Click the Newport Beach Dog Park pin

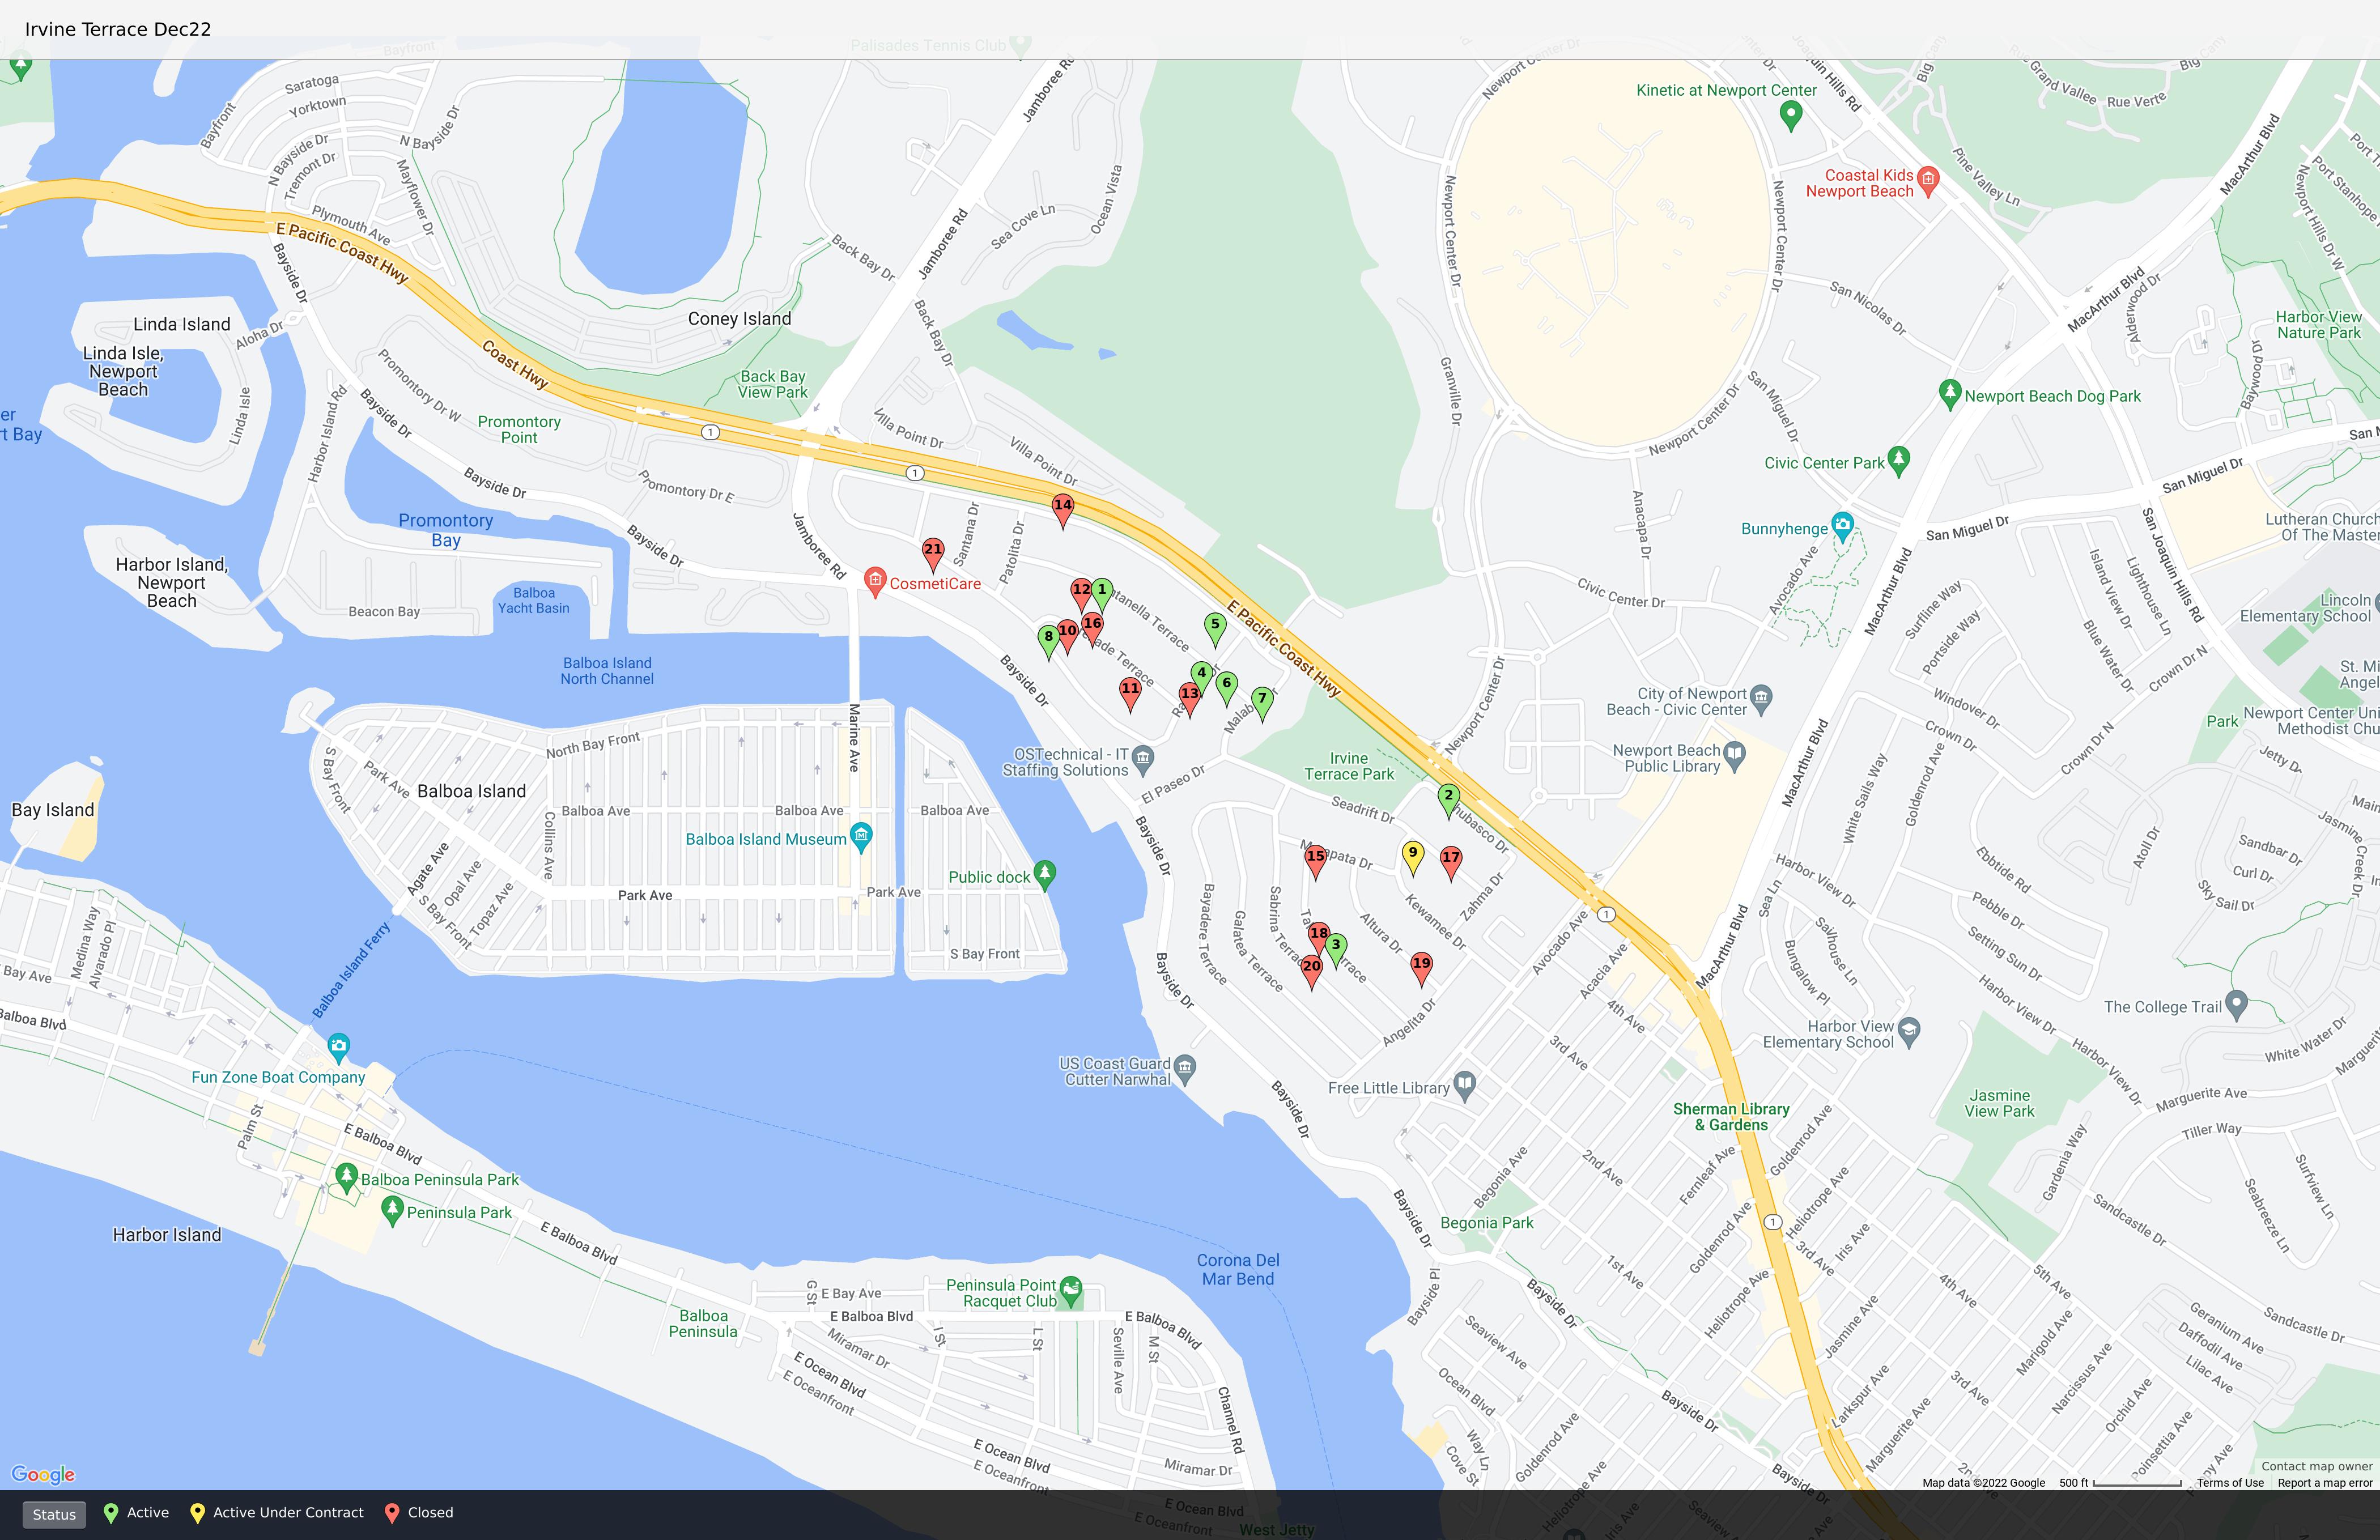click(1949, 392)
